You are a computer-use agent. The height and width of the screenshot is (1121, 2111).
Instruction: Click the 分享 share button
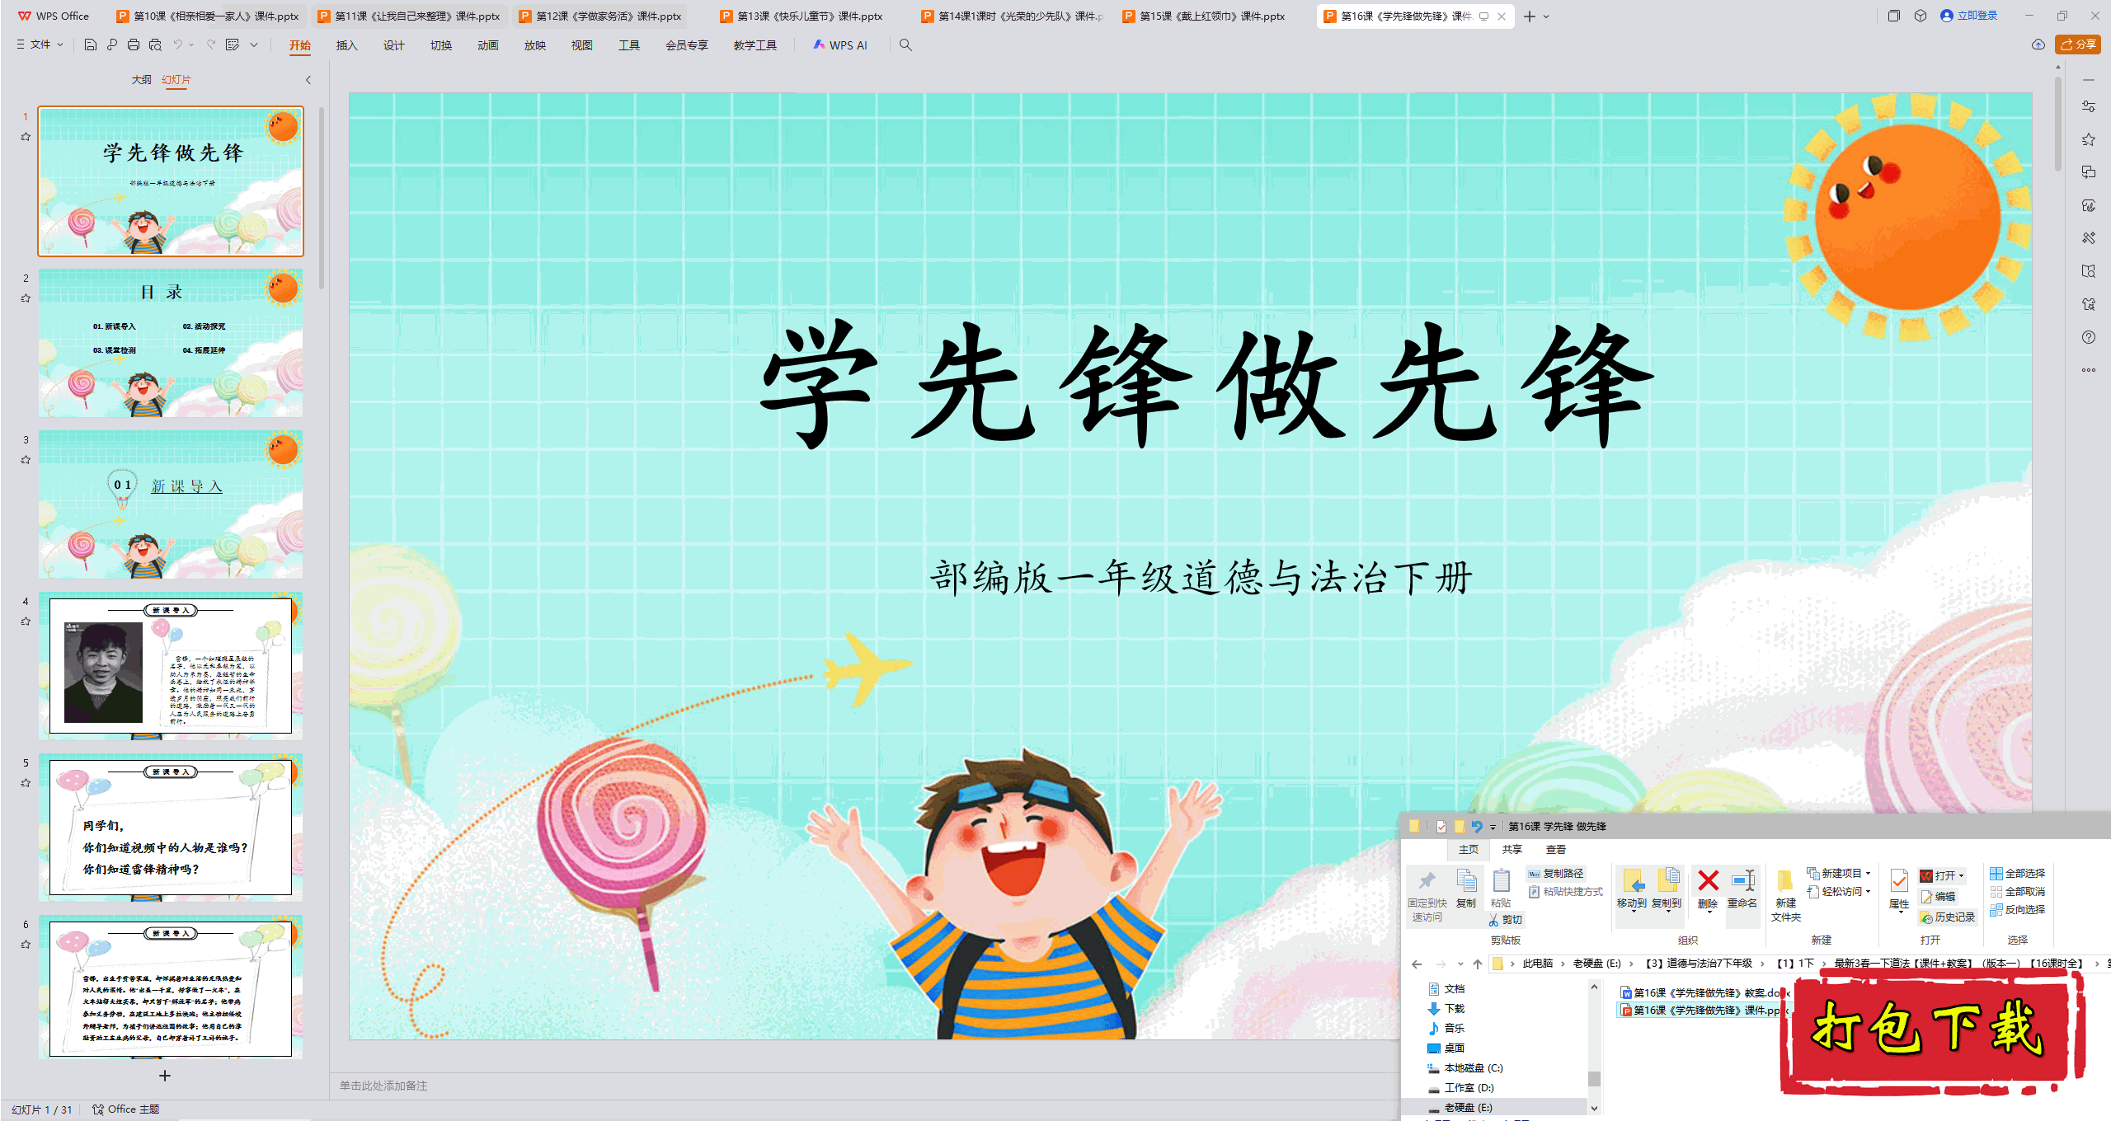(2078, 45)
